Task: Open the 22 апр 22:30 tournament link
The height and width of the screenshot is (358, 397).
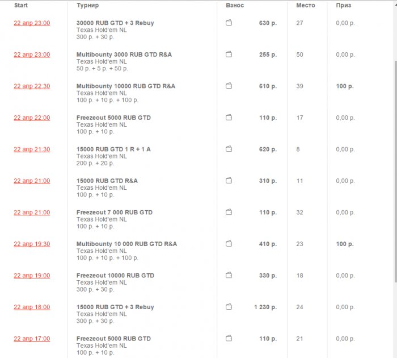Action: click(x=32, y=86)
